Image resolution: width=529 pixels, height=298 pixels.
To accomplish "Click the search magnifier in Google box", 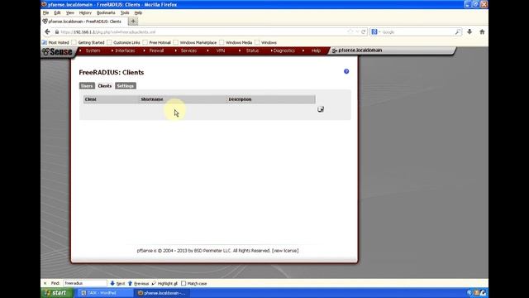I will coord(458,31).
